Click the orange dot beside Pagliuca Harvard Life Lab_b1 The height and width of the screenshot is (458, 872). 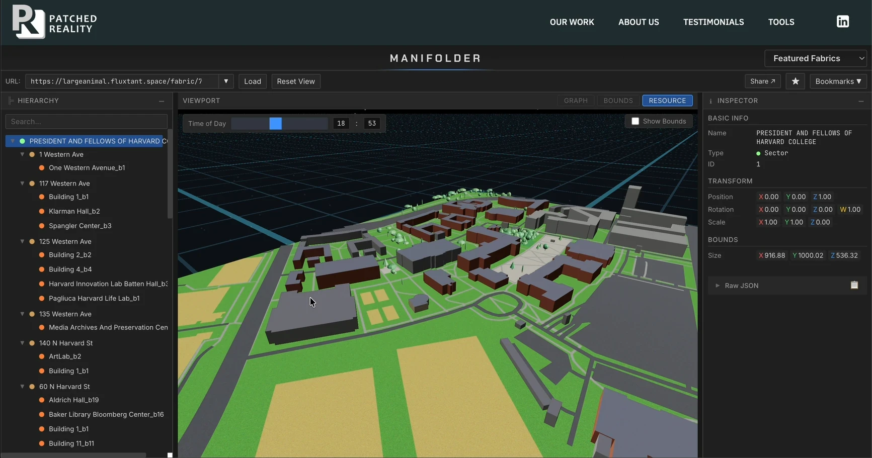coord(42,299)
